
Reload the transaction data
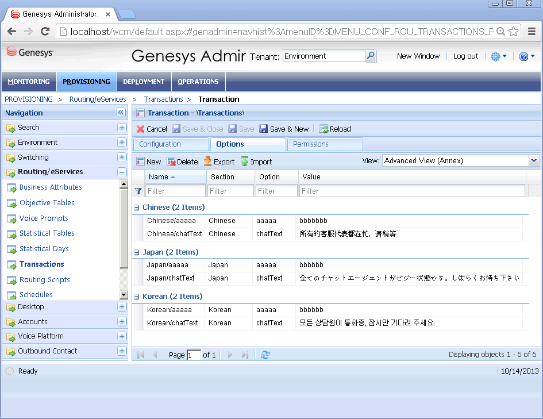pyautogui.click(x=334, y=129)
